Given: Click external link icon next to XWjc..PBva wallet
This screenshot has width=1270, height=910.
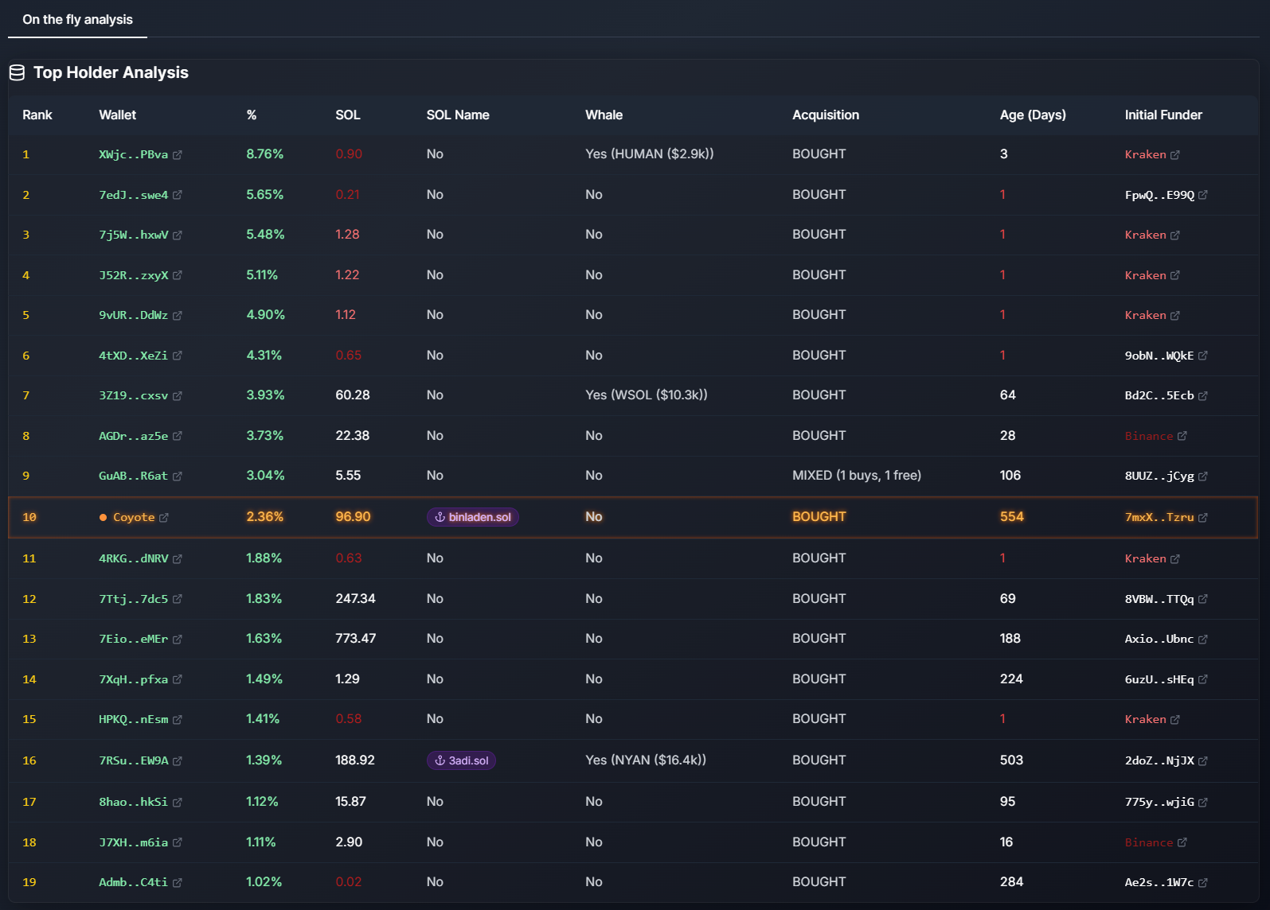Looking at the screenshot, I should 178,155.
